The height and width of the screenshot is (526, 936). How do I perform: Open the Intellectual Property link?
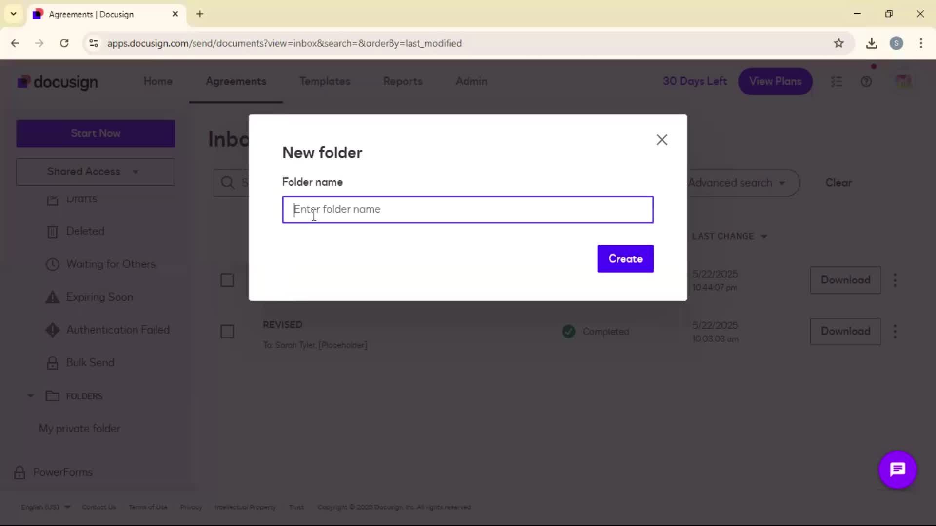click(x=245, y=507)
